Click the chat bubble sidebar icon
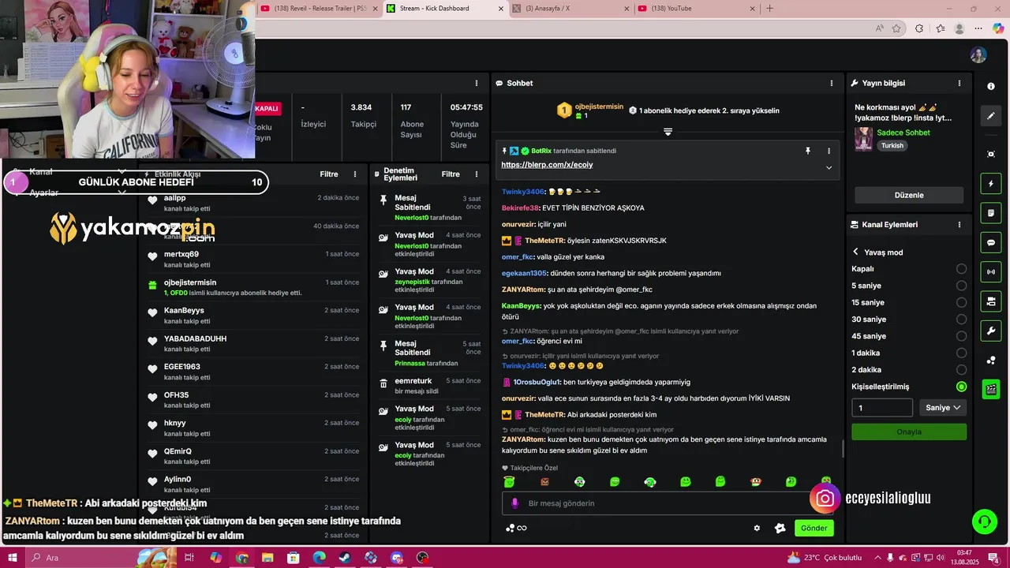This screenshot has height=568, width=1010. click(991, 243)
